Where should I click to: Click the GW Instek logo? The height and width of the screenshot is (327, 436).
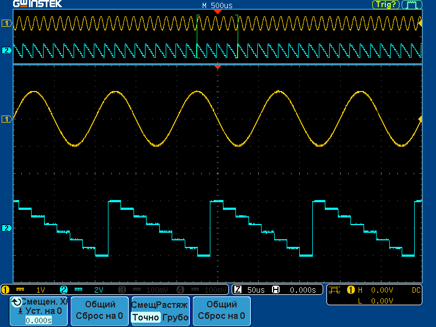[x=38, y=4]
